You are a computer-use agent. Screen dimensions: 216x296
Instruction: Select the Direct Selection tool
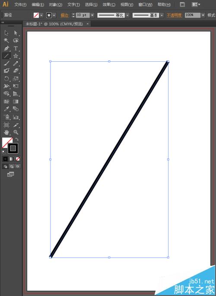click(x=16, y=33)
